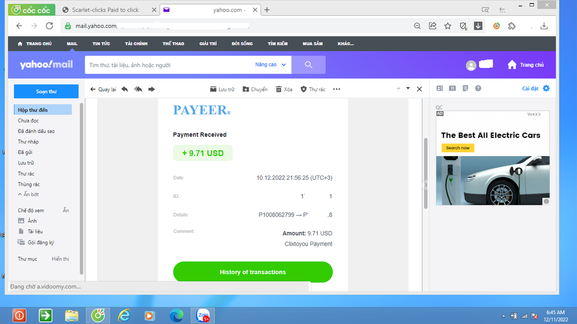Click Soạn thư compose button

pos(46,91)
